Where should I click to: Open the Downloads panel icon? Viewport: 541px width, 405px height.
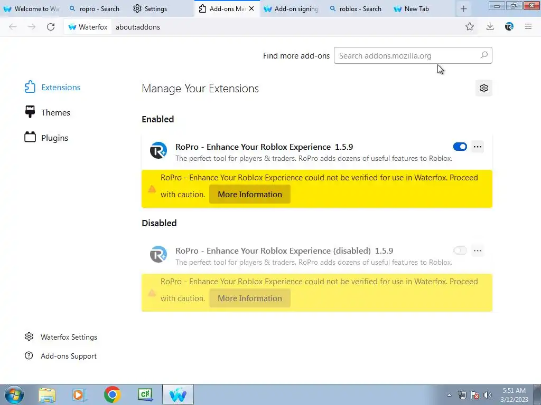pos(490,26)
